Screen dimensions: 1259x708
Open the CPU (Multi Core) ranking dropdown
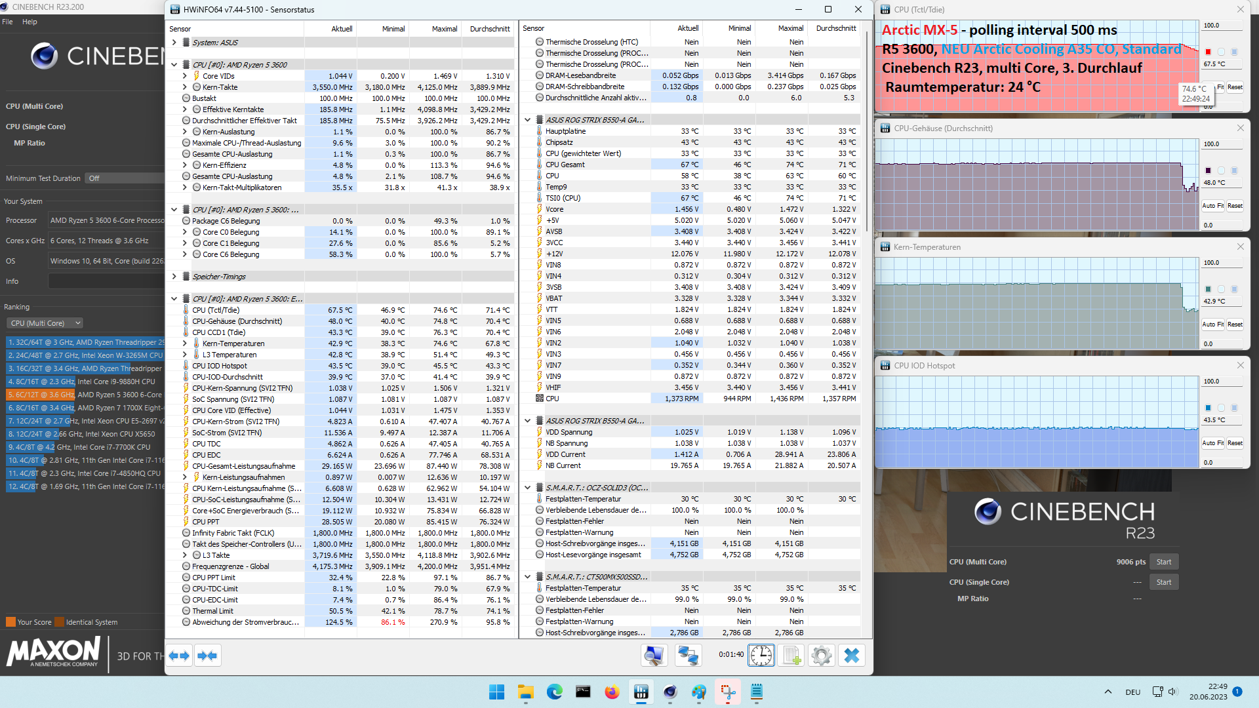pos(45,323)
